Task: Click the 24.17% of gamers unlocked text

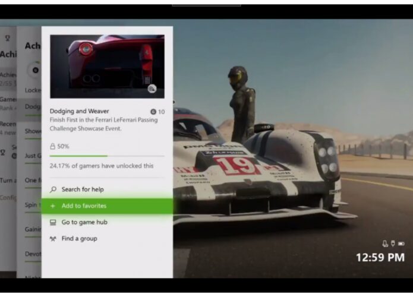Action: pyautogui.click(x=102, y=166)
